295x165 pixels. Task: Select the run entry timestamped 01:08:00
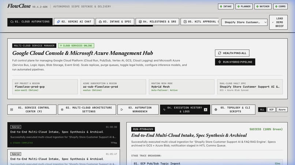pos(64,135)
